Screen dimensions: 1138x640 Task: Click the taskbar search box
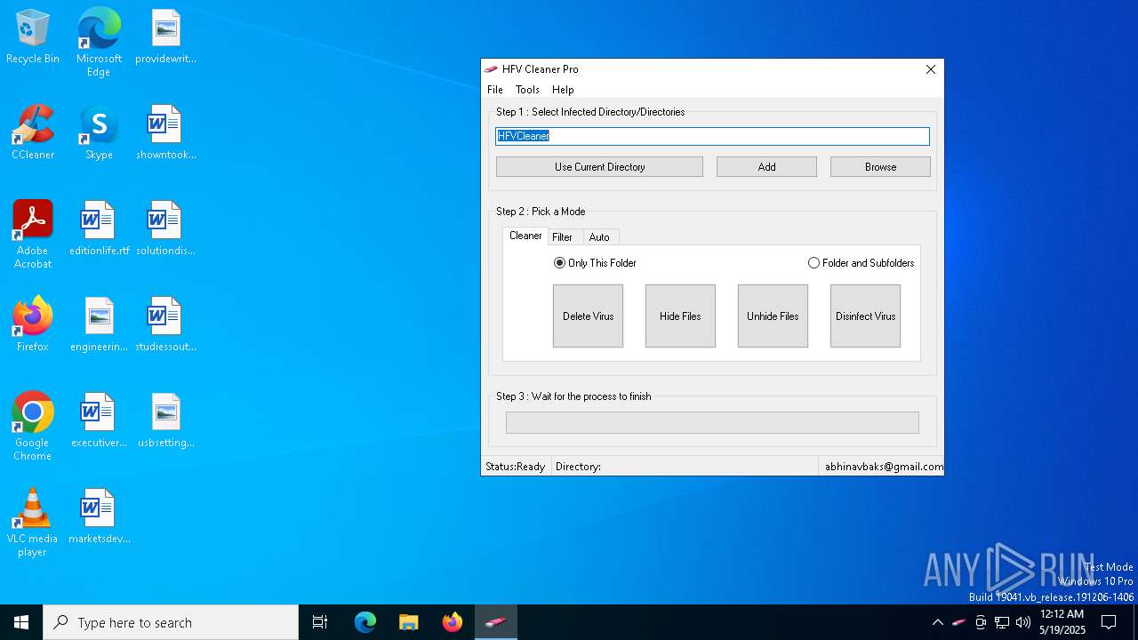click(171, 622)
